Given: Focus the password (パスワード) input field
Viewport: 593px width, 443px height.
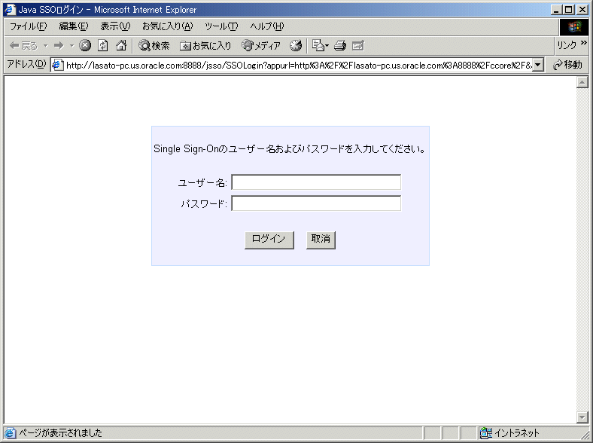Looking at the screenshot, I should pyautogui.click(x=316, y=203).
